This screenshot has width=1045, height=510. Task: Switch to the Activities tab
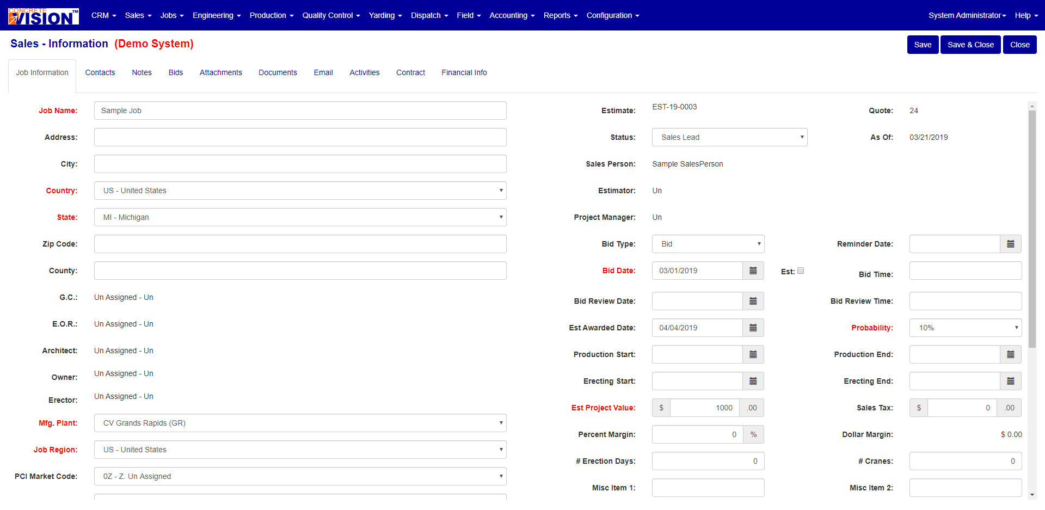coord(365,72)
